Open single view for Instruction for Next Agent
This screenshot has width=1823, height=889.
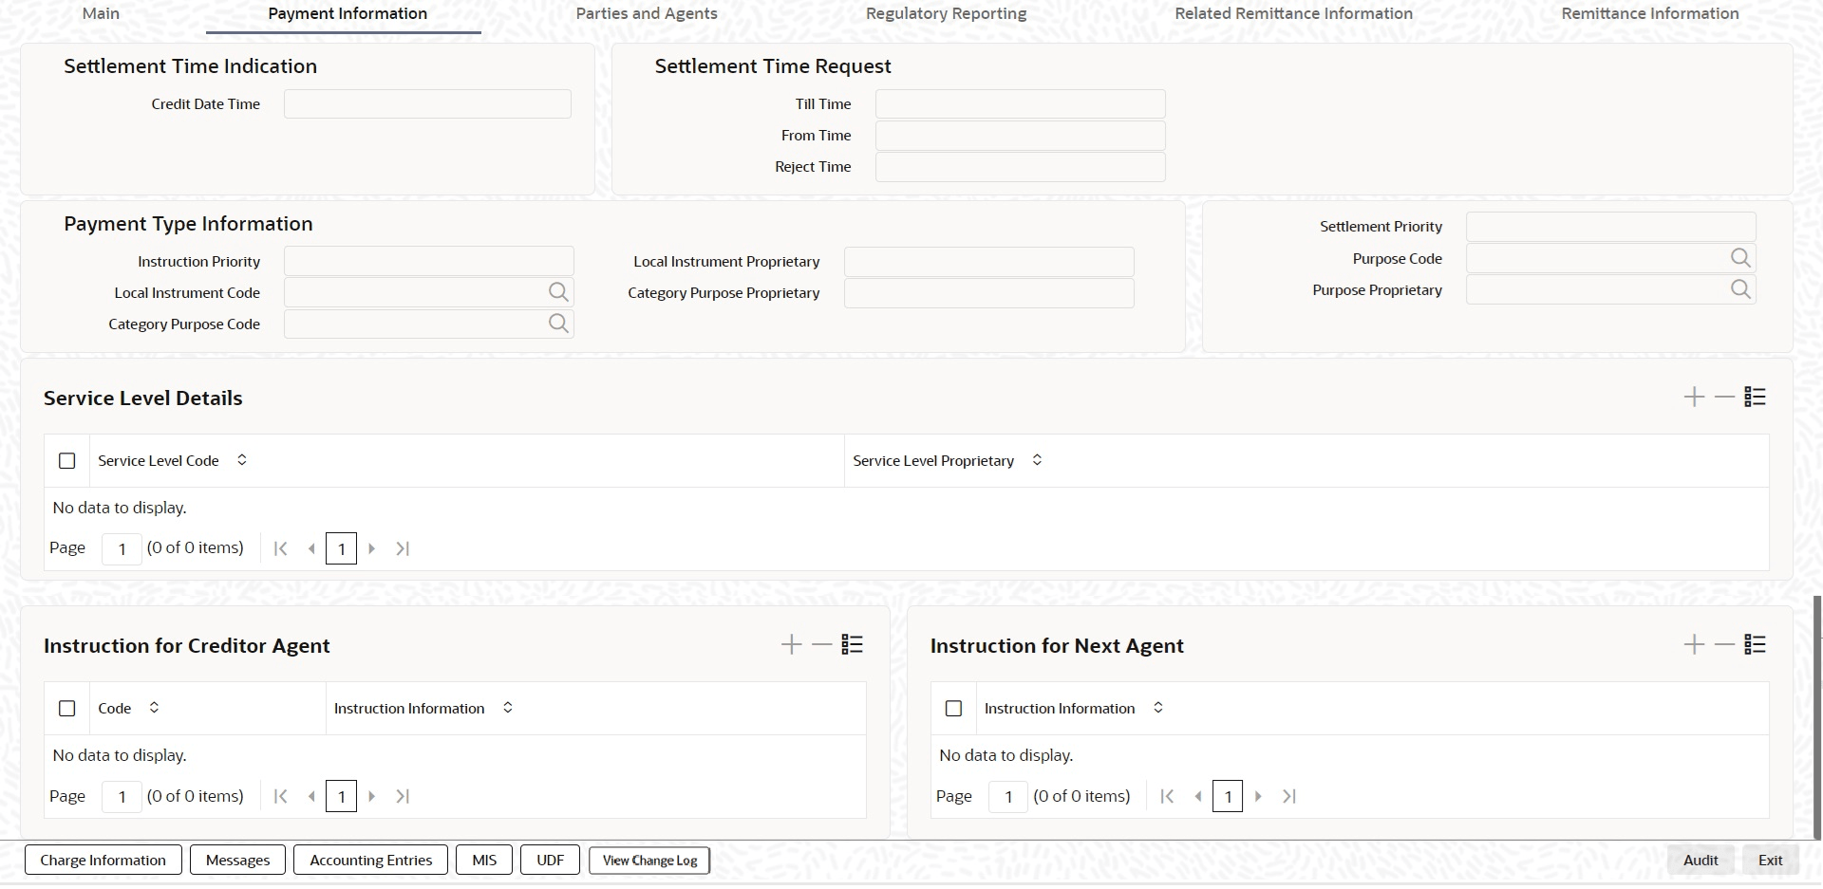1755,645
